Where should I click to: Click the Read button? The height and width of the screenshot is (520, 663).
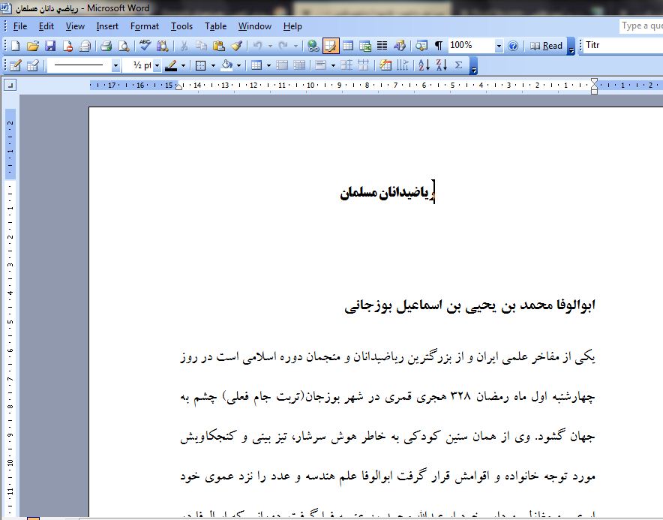546,46
